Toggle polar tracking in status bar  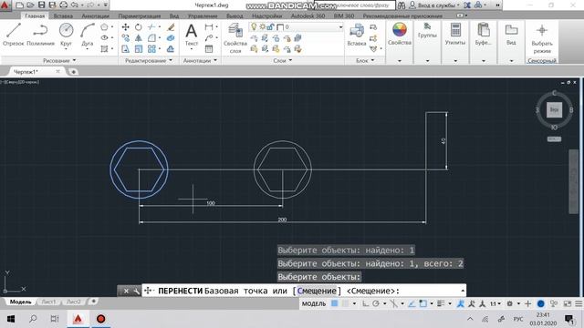[376, 303]
